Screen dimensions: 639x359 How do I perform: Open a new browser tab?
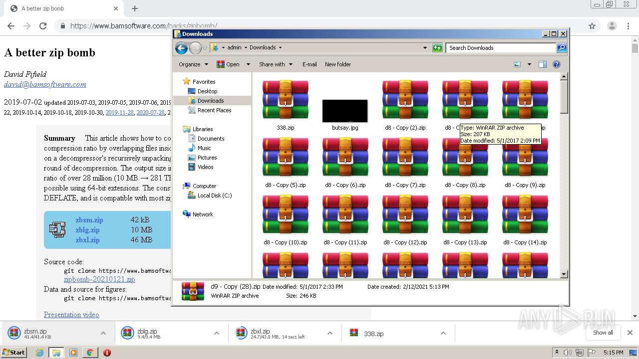point(135,8)
